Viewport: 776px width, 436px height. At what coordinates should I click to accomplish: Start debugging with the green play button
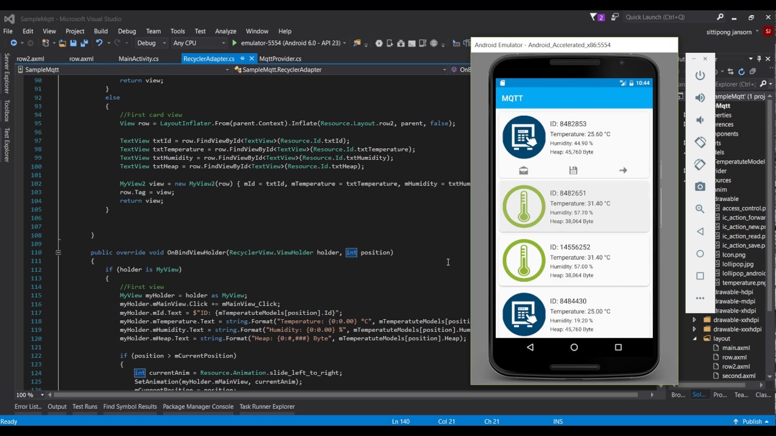pyautogui.click(x=234, y=43)
